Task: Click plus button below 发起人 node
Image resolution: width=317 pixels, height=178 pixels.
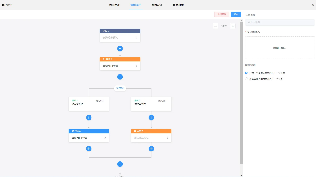Action: (120, 48)
